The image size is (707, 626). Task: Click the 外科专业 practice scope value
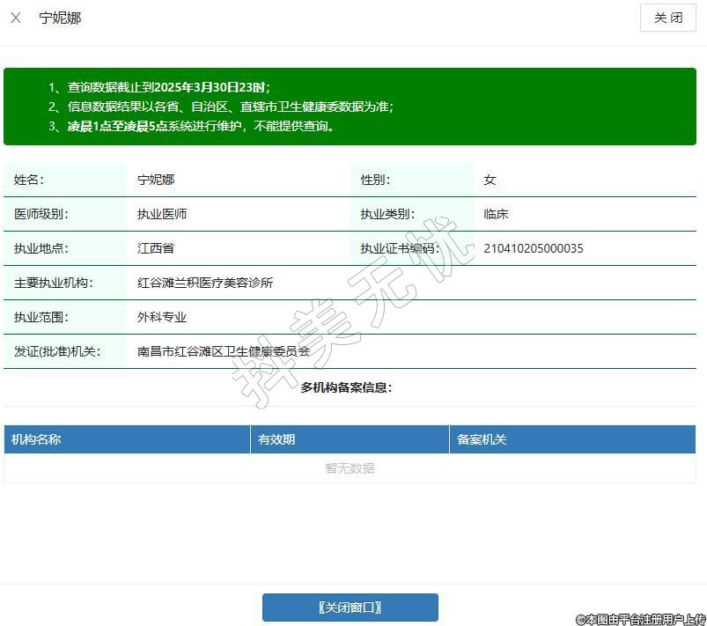(162, 317)
